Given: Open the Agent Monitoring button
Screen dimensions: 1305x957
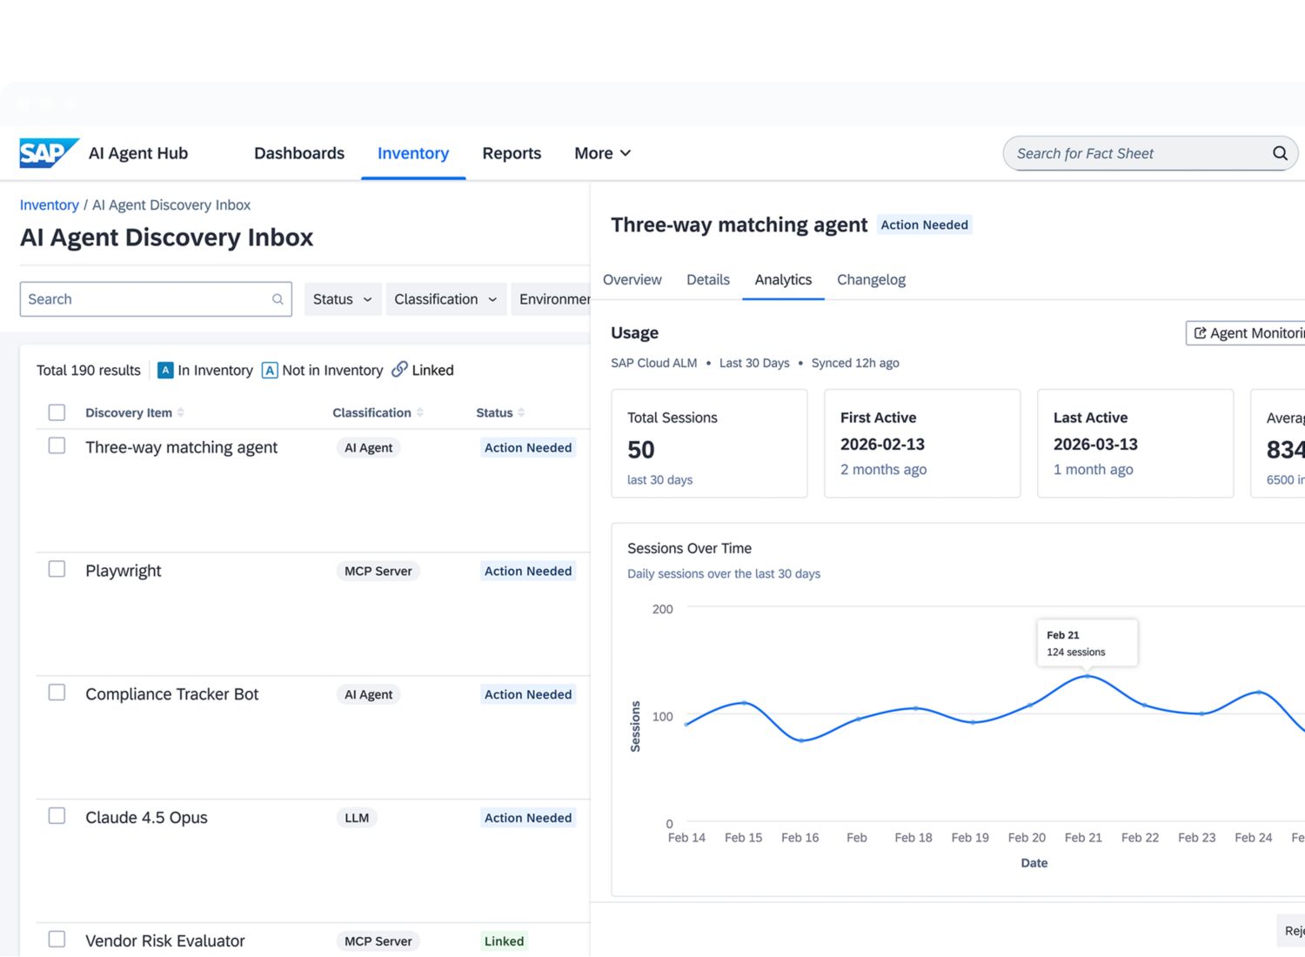Looking at the screenshot, I should (x=1248, y=333).
